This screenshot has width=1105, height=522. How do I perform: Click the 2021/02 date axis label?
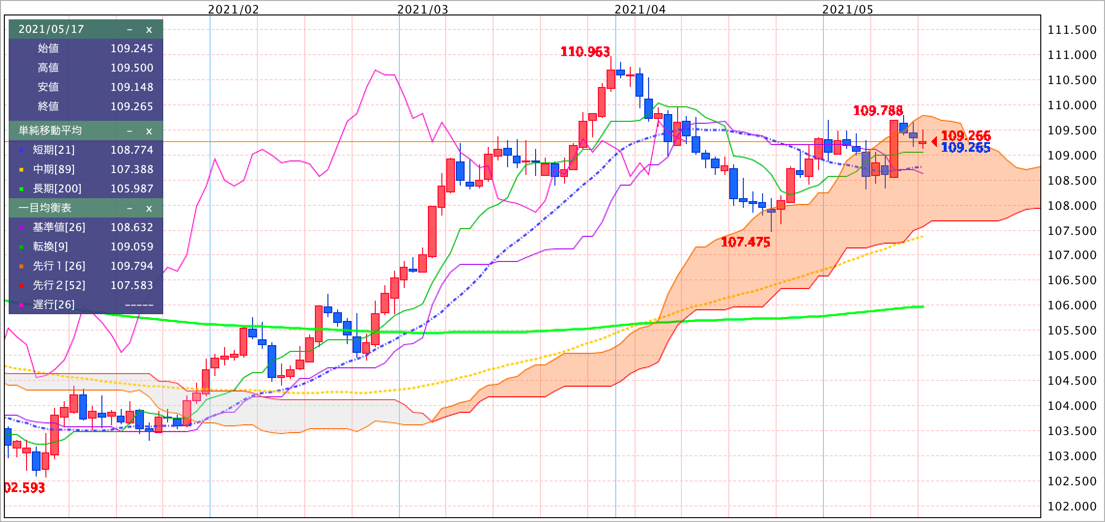pyautogui.click(x=234, y=9)
